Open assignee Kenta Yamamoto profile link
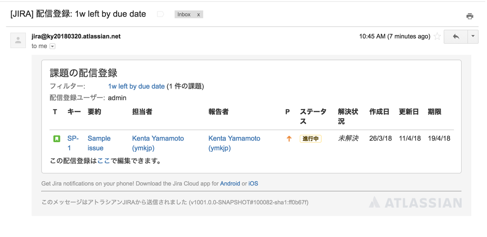Viewport: 487px width, 237px height. (158, 143)
